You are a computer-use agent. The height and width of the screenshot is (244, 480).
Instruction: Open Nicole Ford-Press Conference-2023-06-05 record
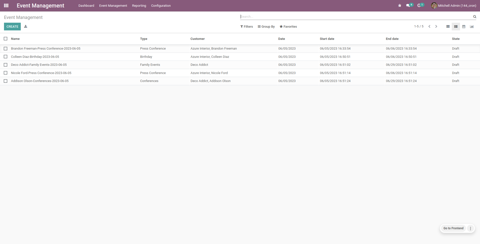click(41, 73)
